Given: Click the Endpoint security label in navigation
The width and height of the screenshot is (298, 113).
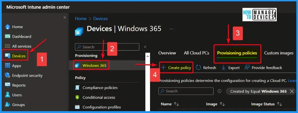Looking at the screenshot, I should pos(27,76).
